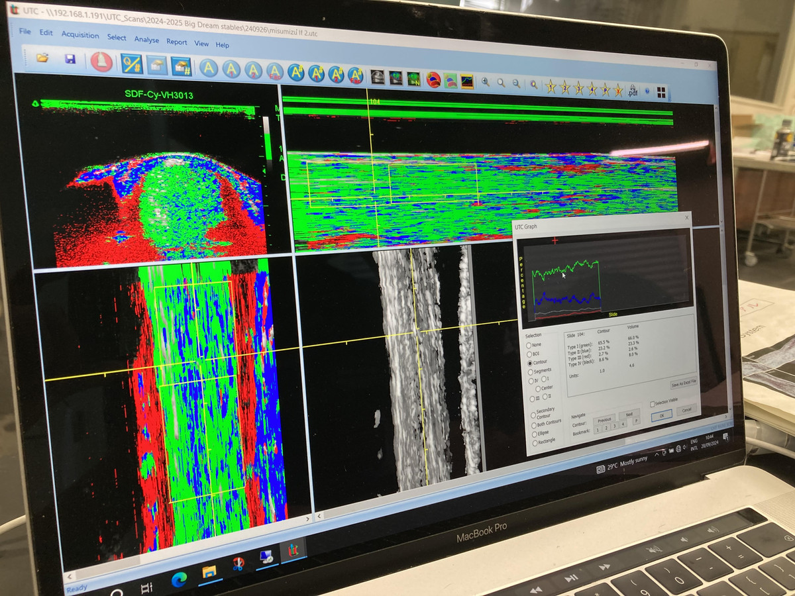Click the zoom in magnifier icon
The width and height of the screenshot is (795, 596).
486,82
